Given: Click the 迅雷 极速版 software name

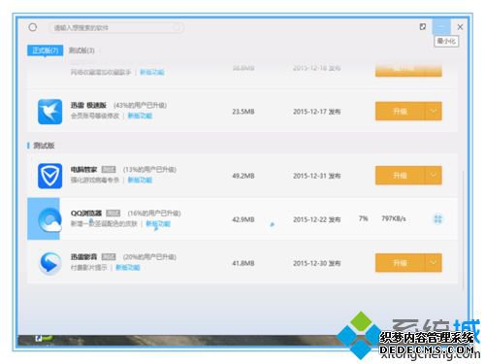Looking at the screenshot, I should click(x=88, y=105).
